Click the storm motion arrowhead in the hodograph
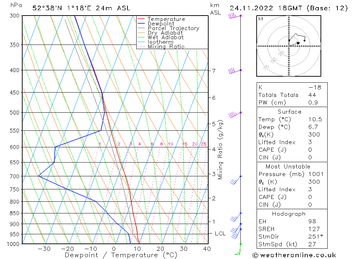Screen dimensions: 353x259 pos(298,43)
